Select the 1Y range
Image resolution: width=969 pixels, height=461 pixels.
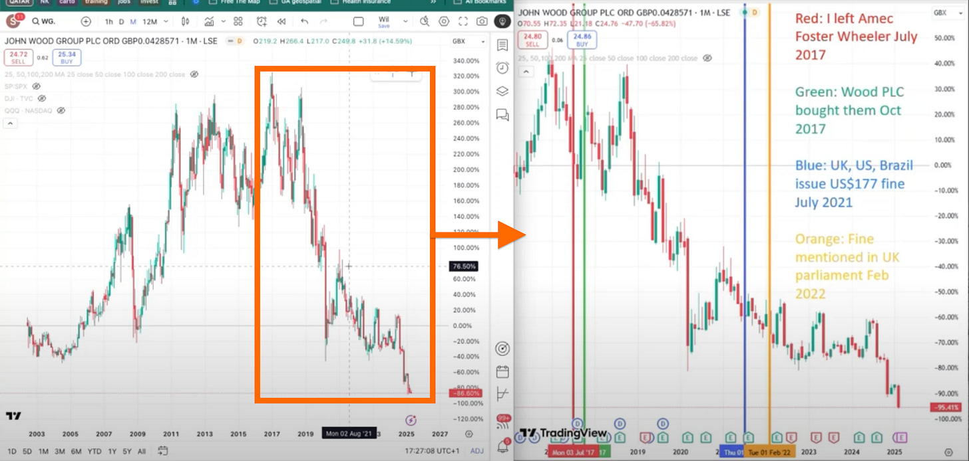(112, 451)
